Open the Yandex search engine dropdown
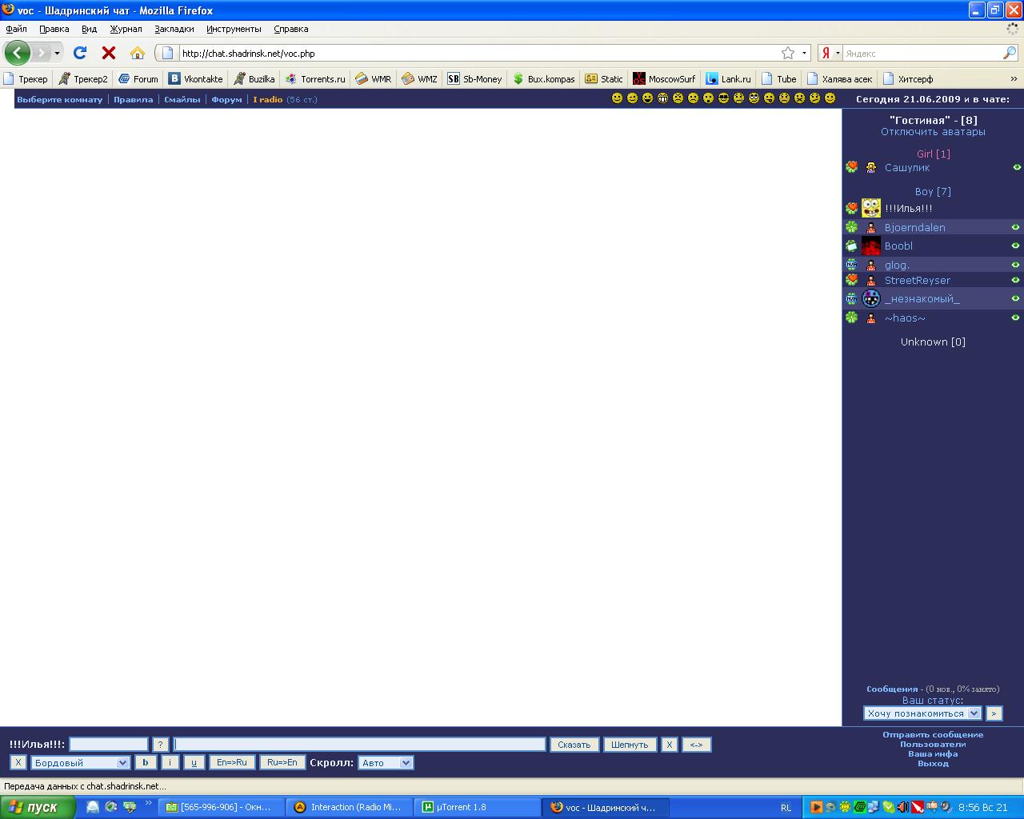1024x819 pixels. 838,54
